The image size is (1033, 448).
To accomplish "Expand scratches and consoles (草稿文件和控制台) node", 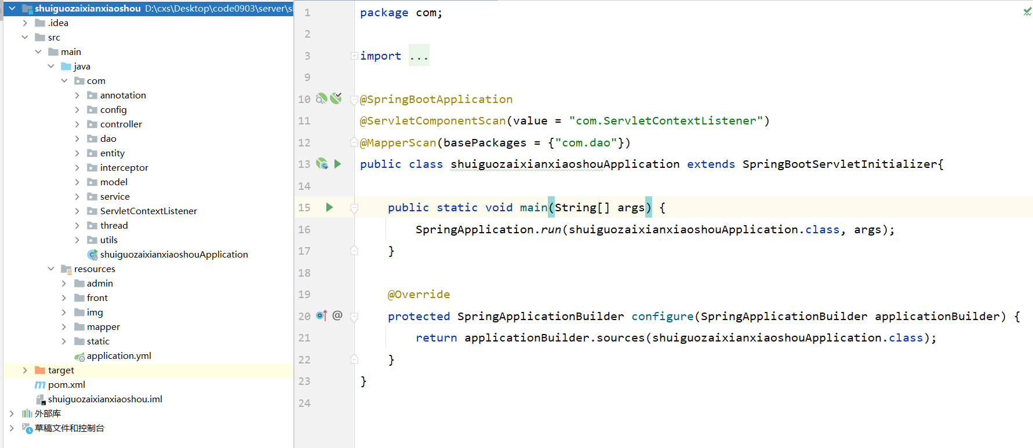I will coord(12,428).
